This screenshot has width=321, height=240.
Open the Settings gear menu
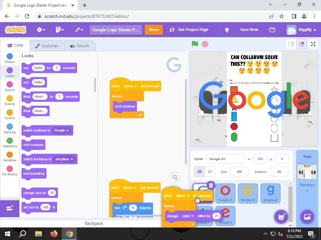pyautogui.click(x=41, y=30)
